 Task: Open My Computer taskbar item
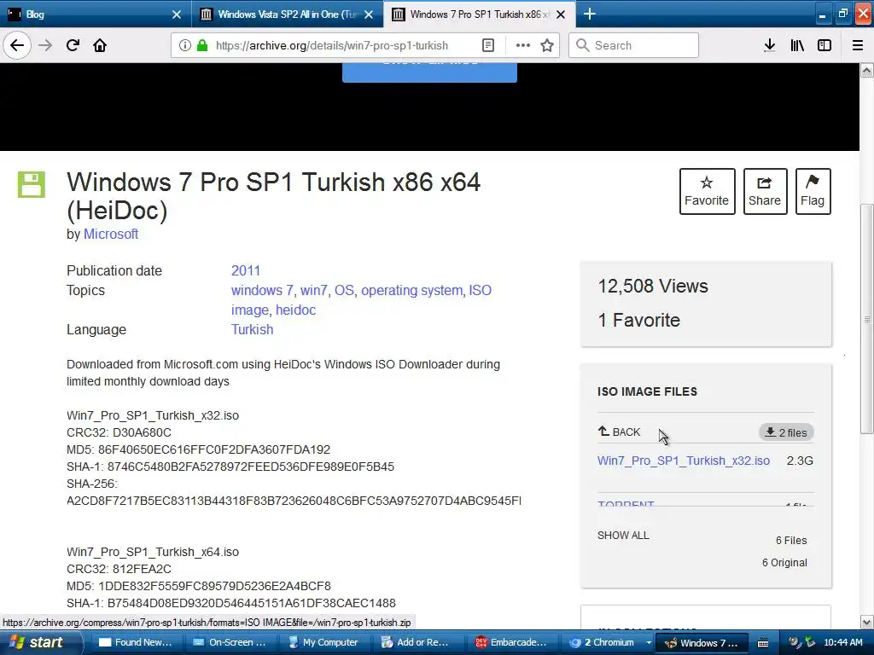[323, 642]
